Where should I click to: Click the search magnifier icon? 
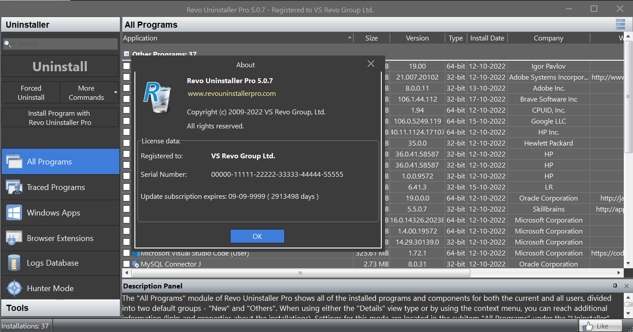tap(7, 44)
